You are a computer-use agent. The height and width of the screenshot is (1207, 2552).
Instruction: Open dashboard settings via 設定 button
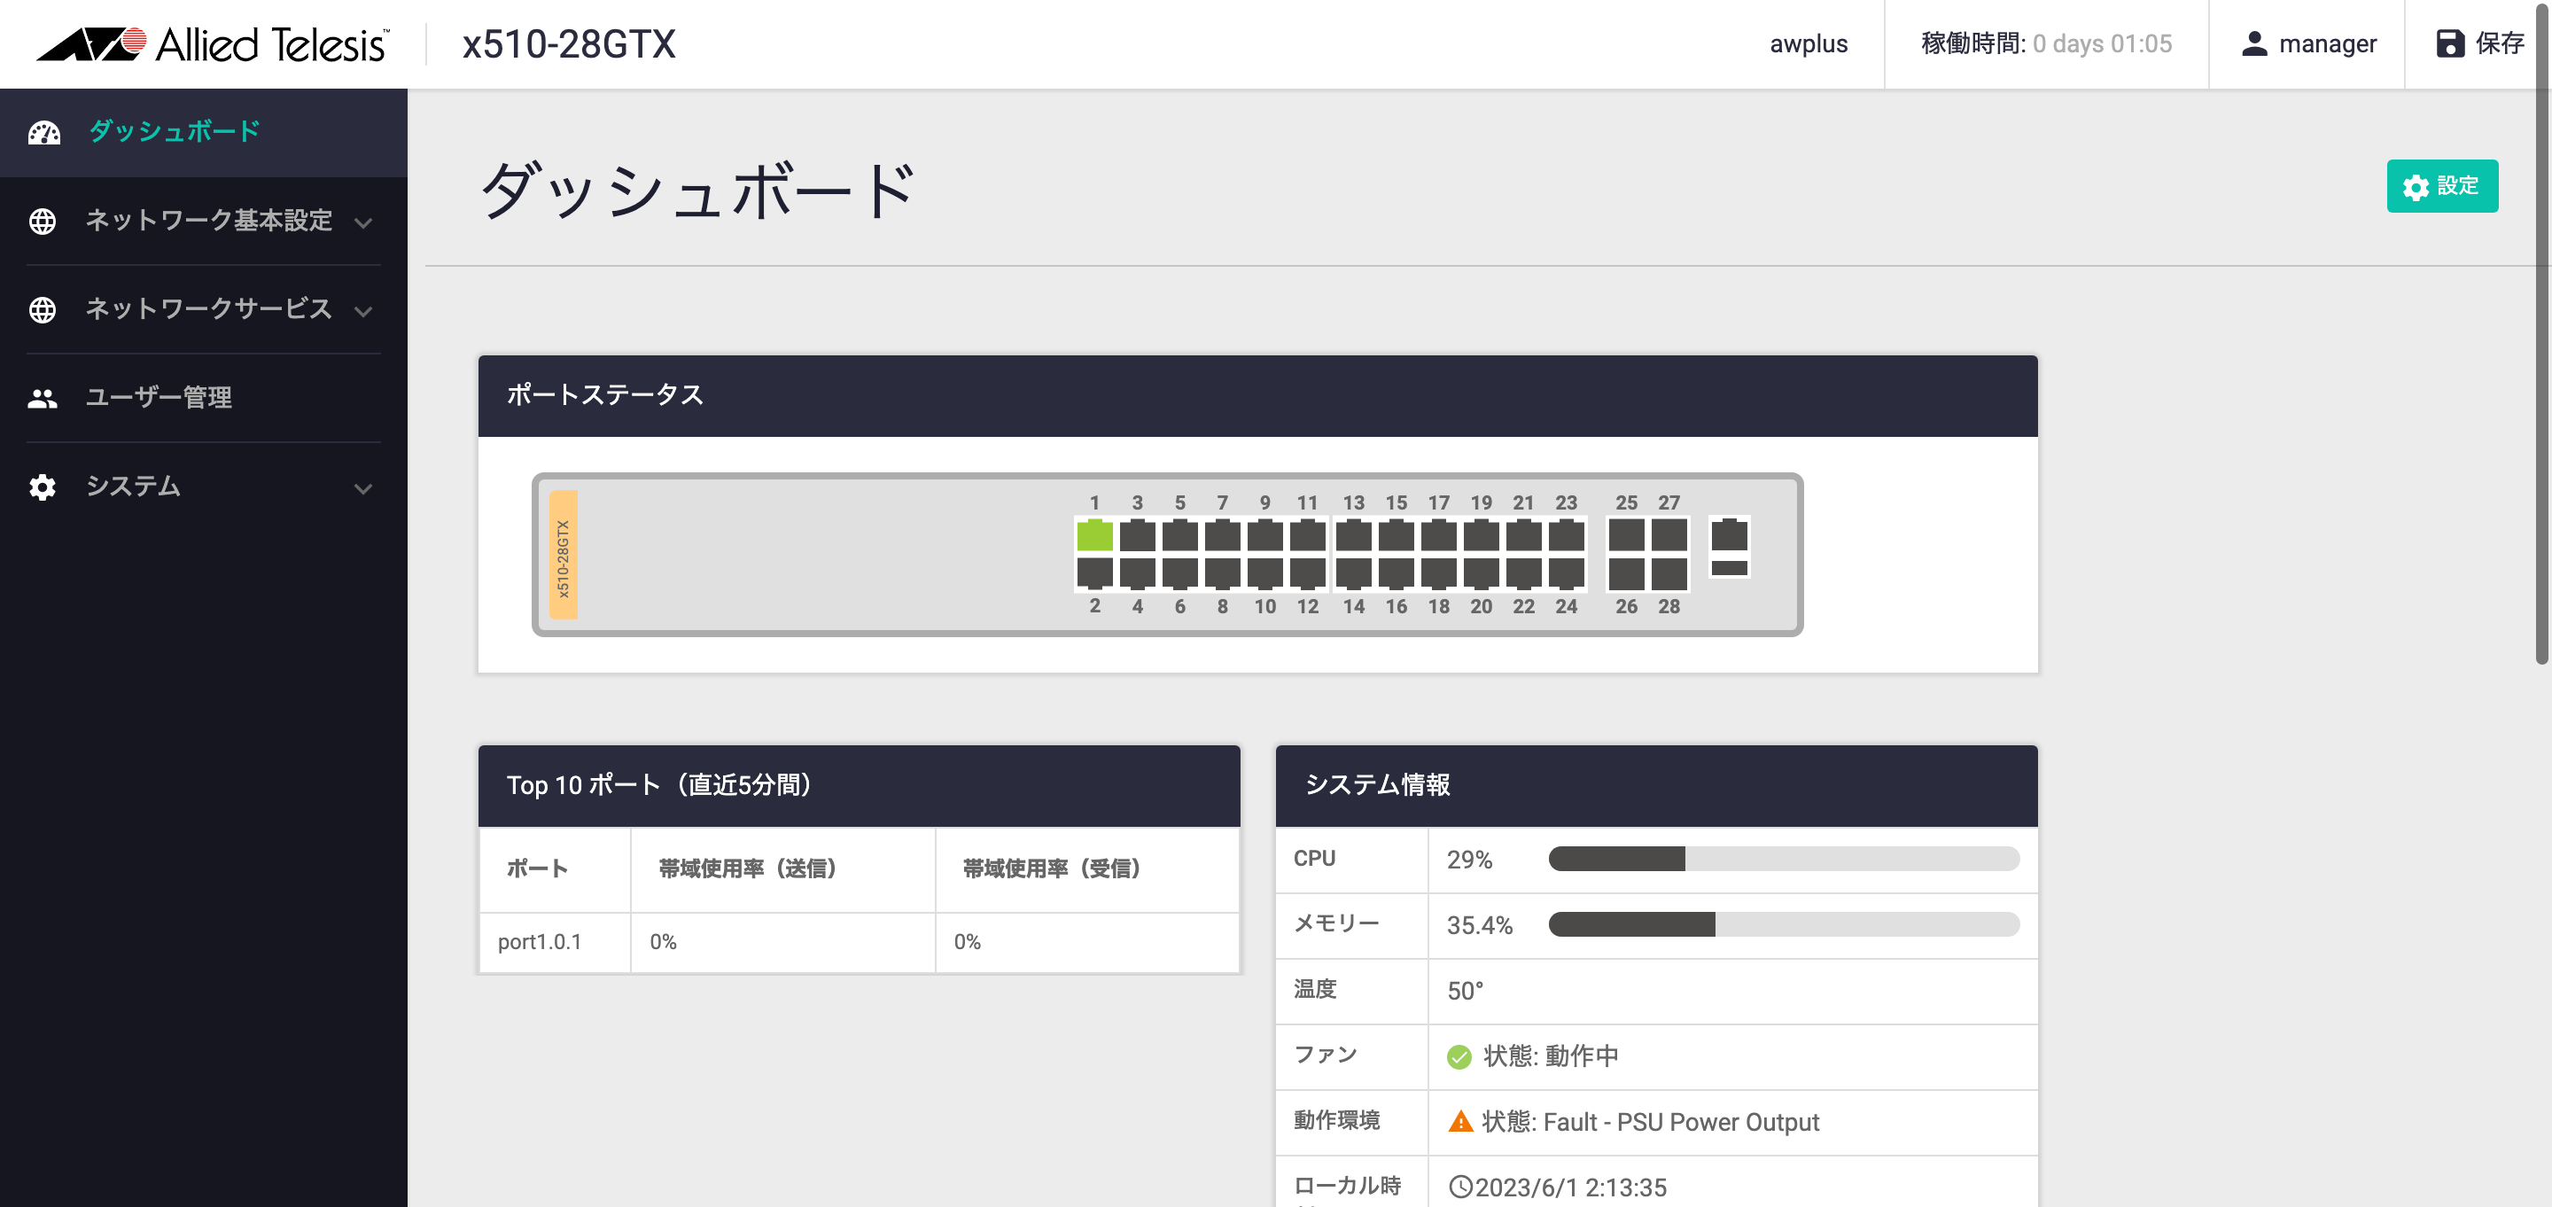tap(2443, 186)
